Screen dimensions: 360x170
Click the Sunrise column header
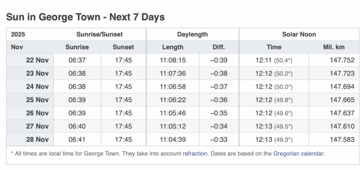(77, 47)
